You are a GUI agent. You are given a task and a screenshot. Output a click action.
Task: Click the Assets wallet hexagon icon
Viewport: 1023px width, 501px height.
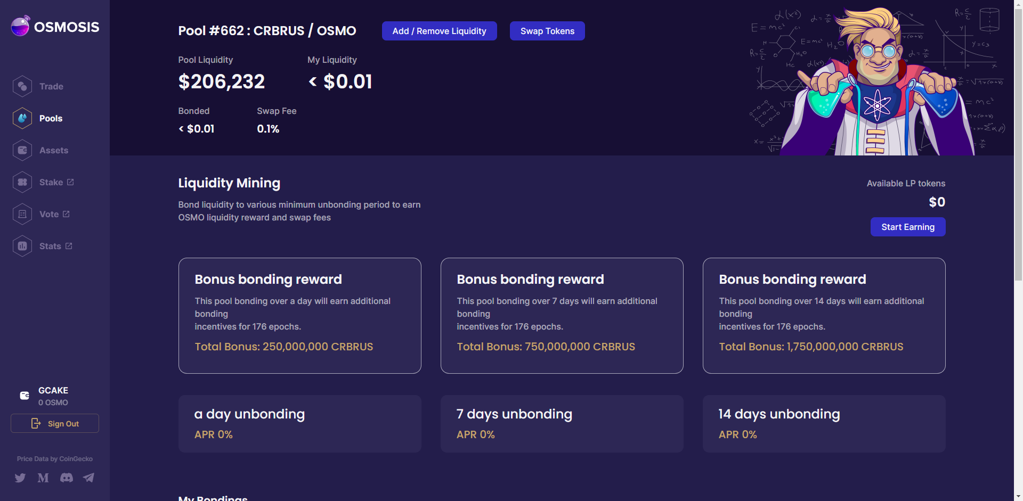click(22, 150)
